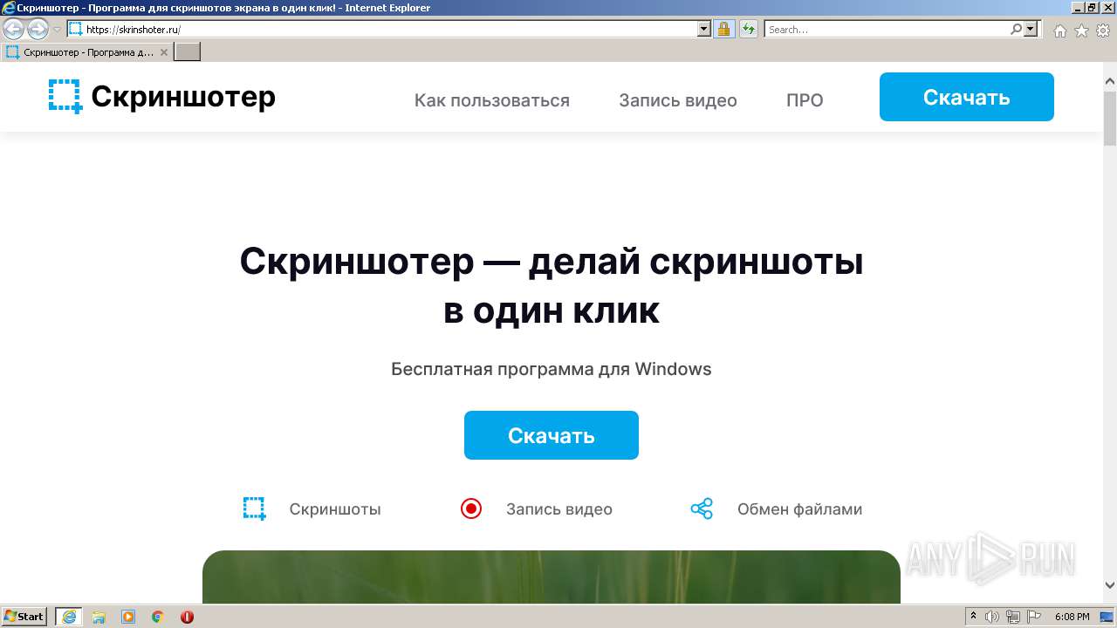The width and height of the screenshot is (1117, 628).
Task: Click the Скриншоты selection-frame icon
Action: point(254,509)
